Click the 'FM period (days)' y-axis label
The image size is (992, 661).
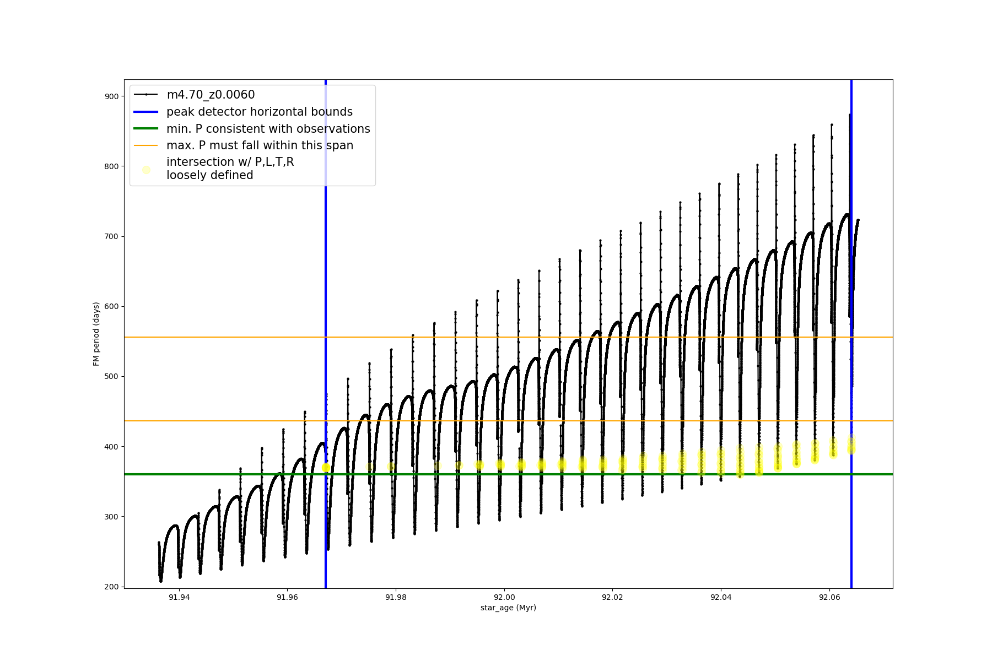pyautogui.click(x=96, y=334)
